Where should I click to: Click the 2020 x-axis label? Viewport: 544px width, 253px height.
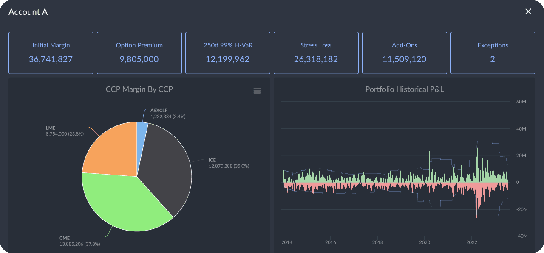tap(425, 242)
